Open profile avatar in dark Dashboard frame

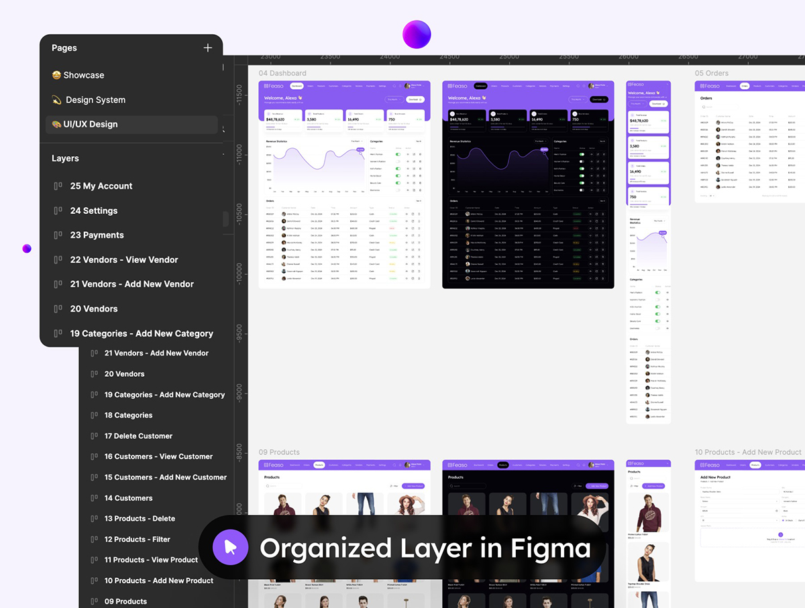coord(591,86)
